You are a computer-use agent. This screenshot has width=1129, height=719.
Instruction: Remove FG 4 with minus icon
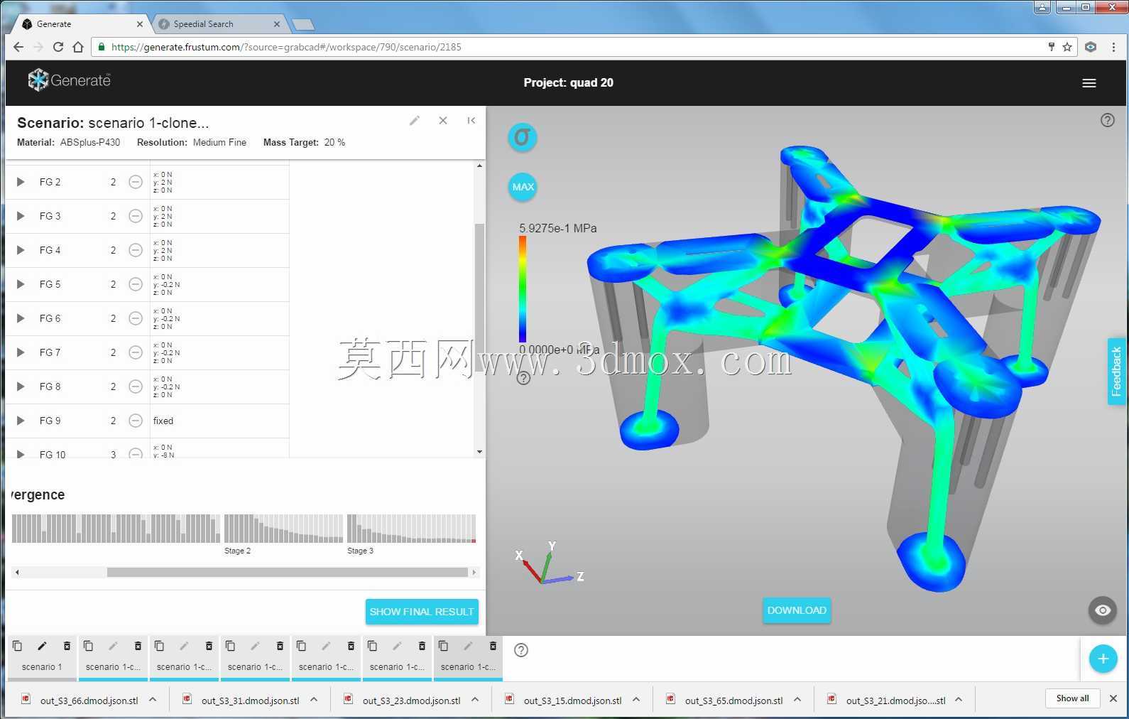coord(135,250)
